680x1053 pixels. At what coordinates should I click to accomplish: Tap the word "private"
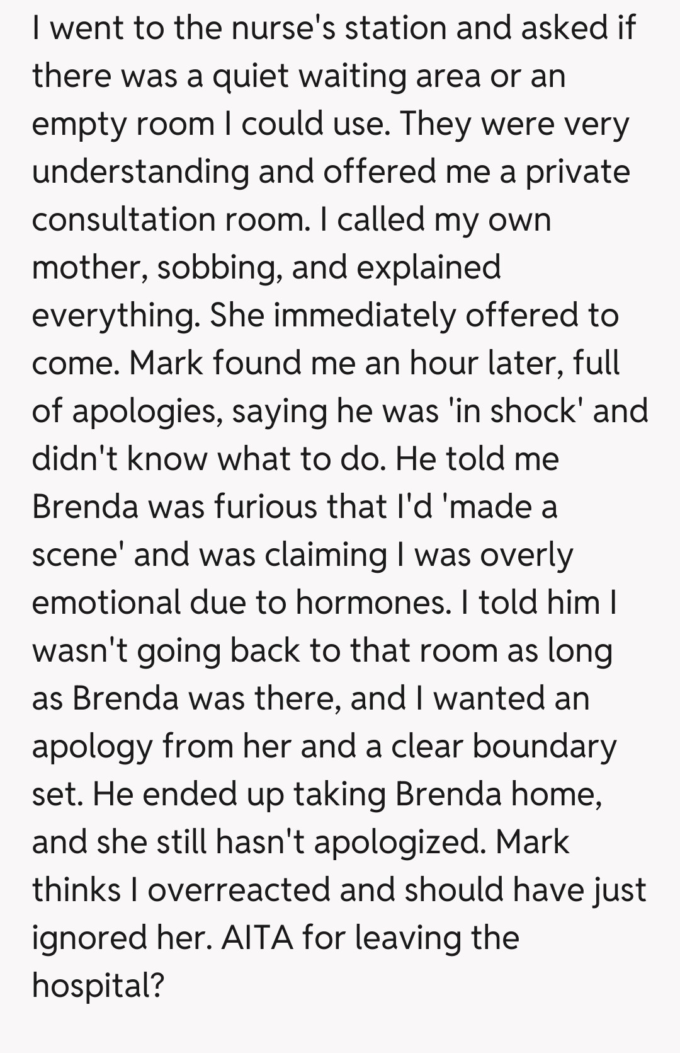(x=577, y=171)
